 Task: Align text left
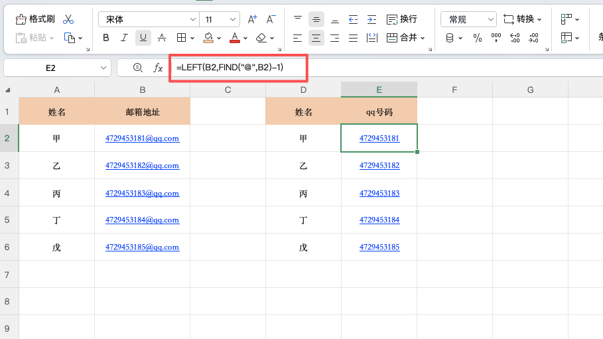(297, 38)
